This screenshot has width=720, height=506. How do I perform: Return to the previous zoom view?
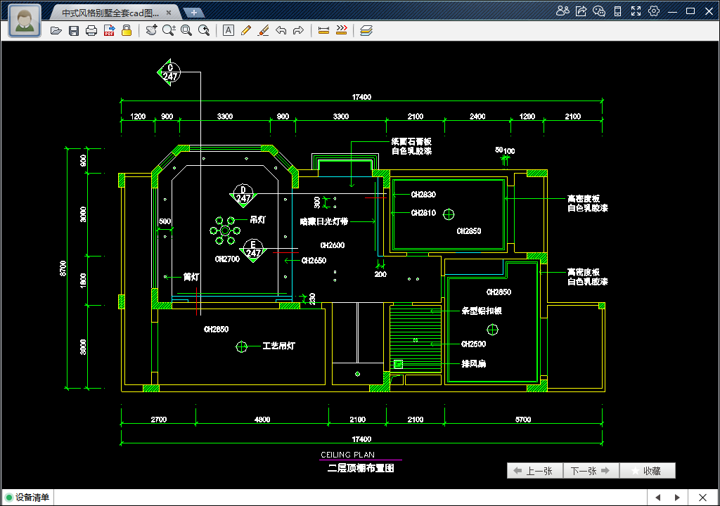pyautogui.click(x=204, y=30)
